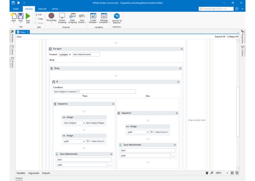
Task: Open the Data Scraping wizard
Action: (72, 18)
